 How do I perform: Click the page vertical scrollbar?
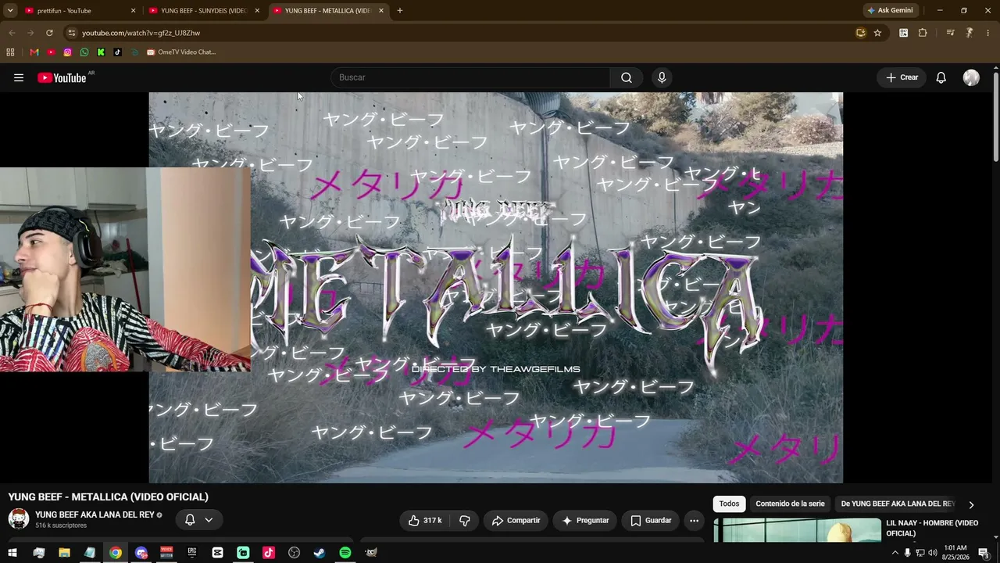point(996,117)
